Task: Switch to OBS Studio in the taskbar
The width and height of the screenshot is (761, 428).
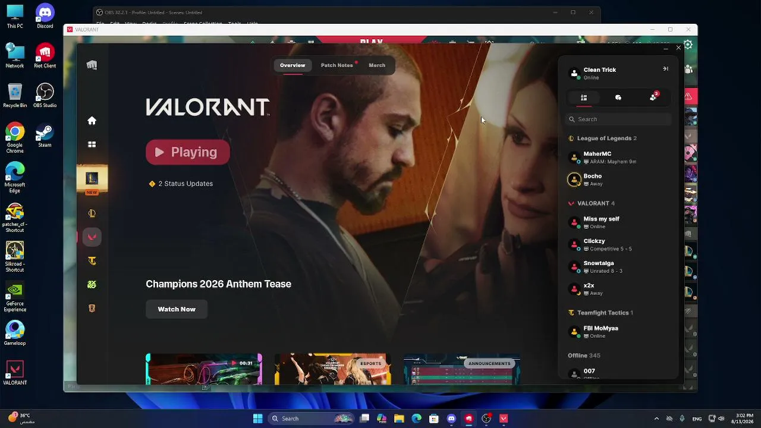Action: coord(486,418)
